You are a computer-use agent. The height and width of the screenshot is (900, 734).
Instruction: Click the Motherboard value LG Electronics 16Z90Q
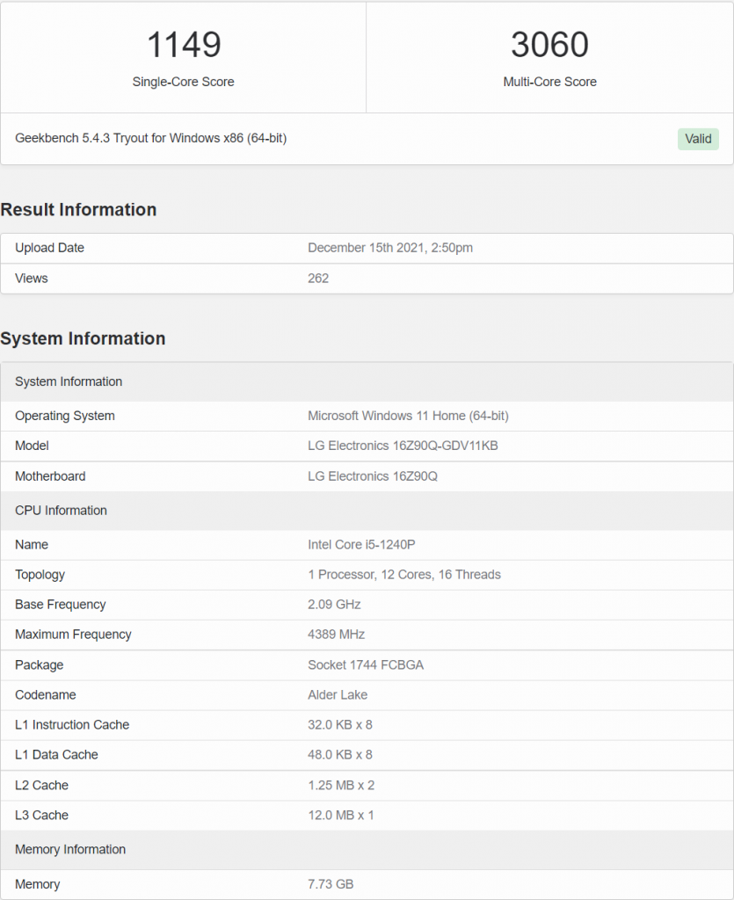coord(373,475)
